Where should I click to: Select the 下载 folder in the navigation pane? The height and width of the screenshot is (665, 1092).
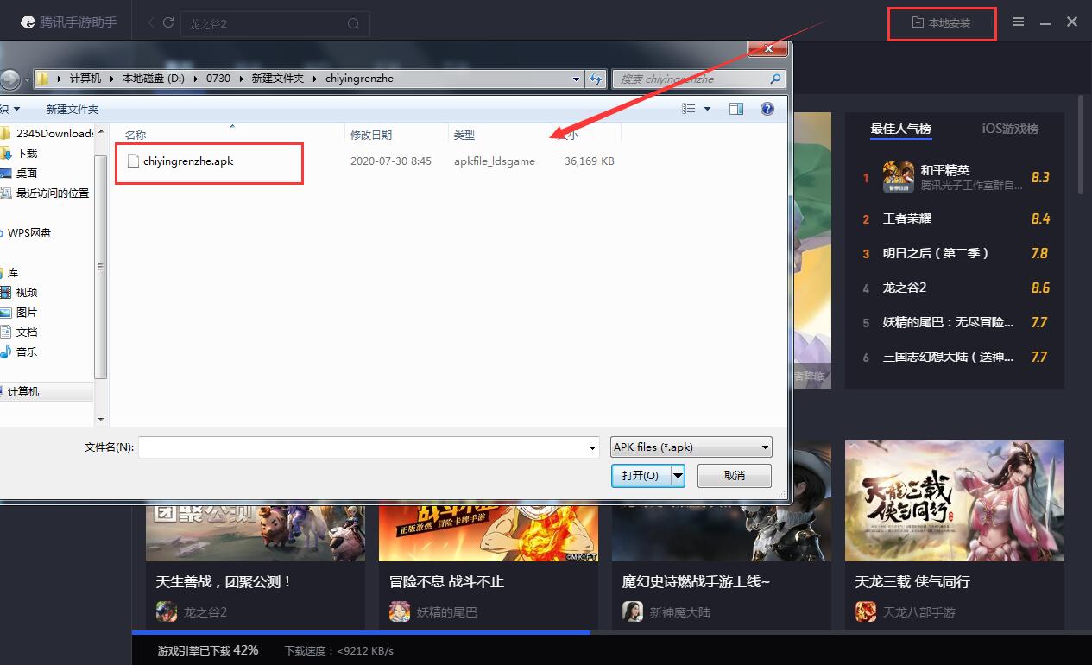coord(26,153)
